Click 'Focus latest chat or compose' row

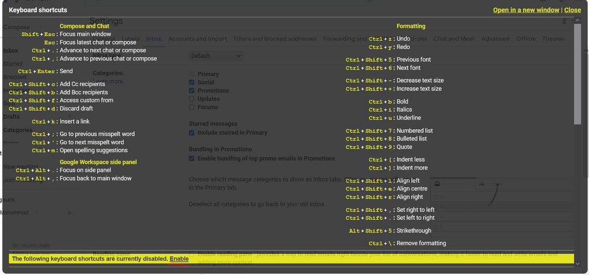[90, 42]
